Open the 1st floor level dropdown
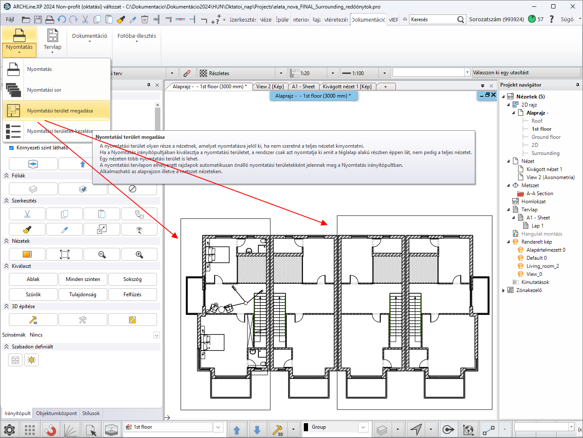Image resolution: width=583 pixels, height=438 pixels. click(x=218, y=427)
